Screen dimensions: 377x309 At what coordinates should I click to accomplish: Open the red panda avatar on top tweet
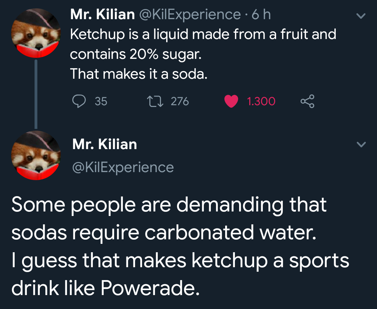point(36,33)
